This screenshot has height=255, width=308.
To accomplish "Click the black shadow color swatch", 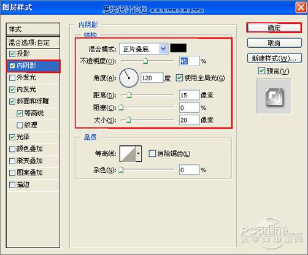I will coord(179,48).
